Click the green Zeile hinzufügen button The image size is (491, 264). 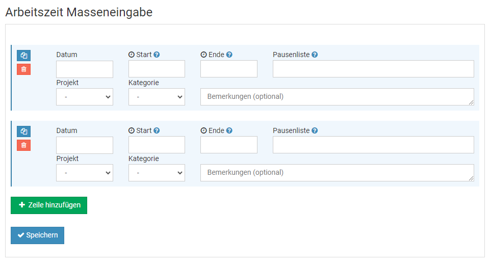point(49,205)
